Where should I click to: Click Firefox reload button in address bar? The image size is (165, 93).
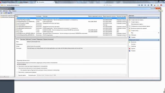tap(104, 5)
